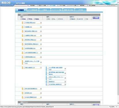This screenshot has height=108, width=119.
Task: Tick the EPSのみ image option checkbox
Action: 57,19
